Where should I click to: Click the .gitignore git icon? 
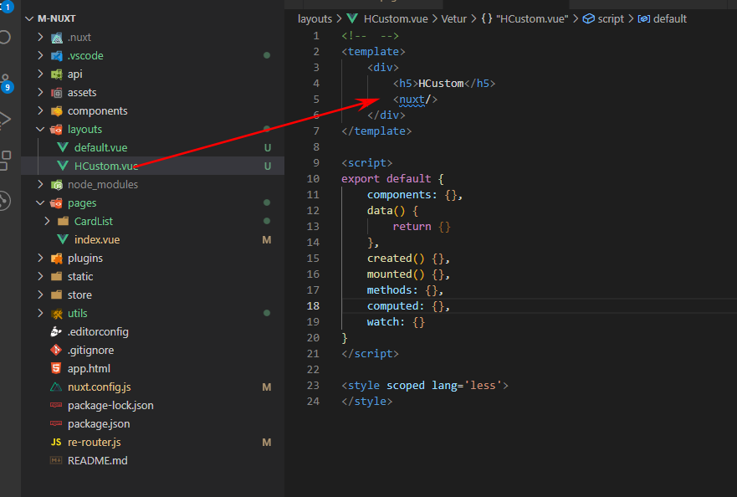56,351
